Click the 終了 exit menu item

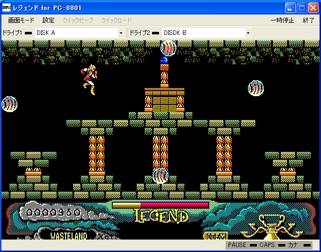click(x=309, y=20)
